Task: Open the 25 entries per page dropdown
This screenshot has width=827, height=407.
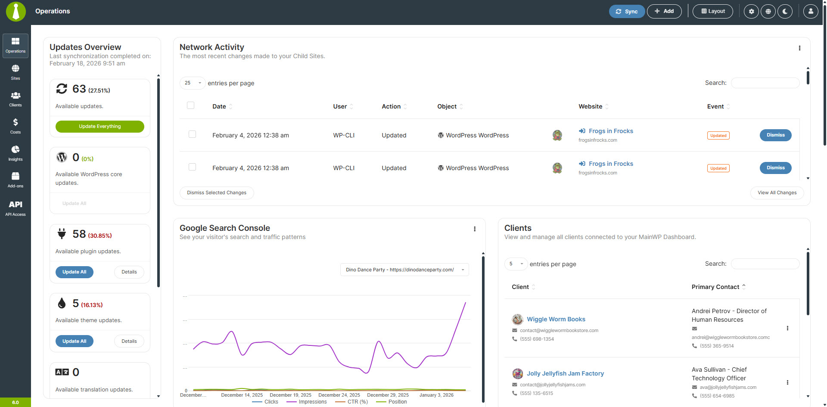Action: pos(192,83)
